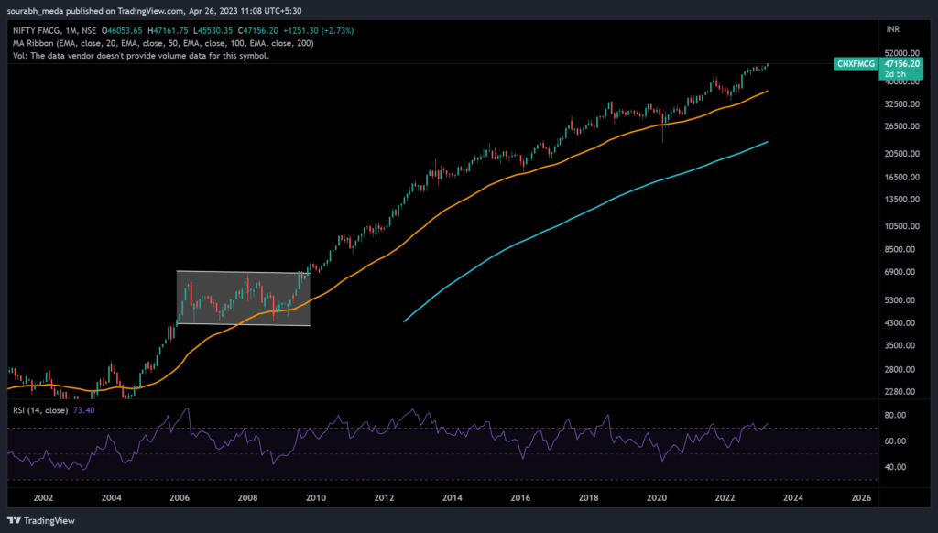Click the 2018 label on the time axis
This screenshot has height=533, width=938.
coord(589,497)
